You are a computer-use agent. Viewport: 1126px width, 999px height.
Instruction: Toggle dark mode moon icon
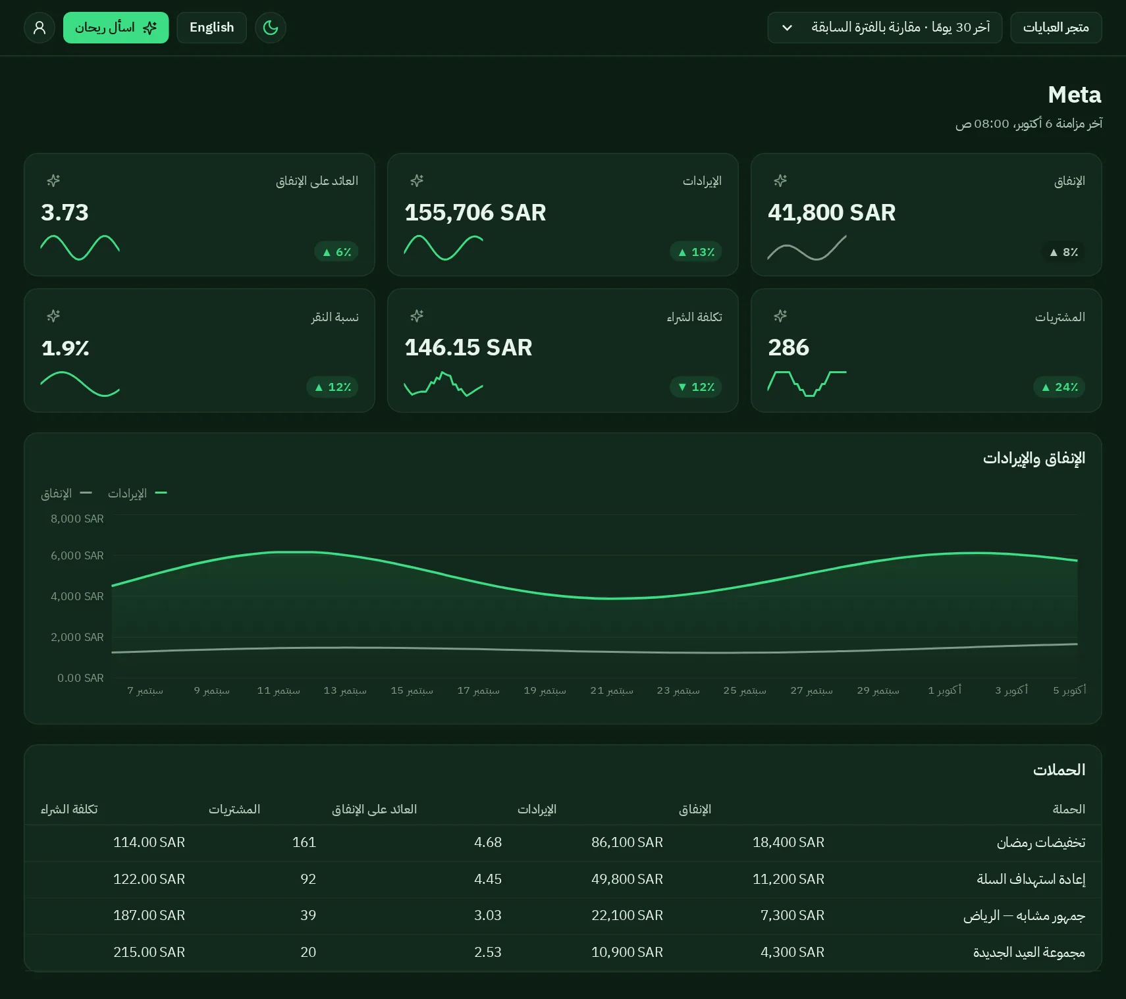(x=271, y=28)
